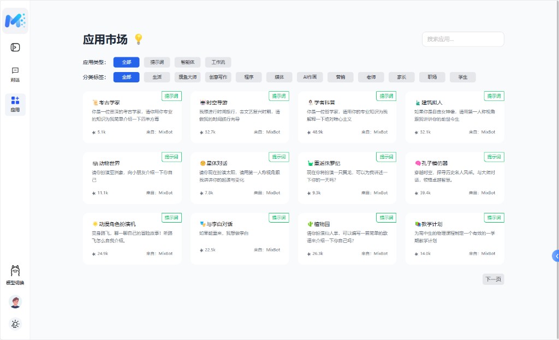Select the 摸鱼大师 category tag
Image resolution: width=559 pixels, height=340 pixels.
click(x=188, y=77)
